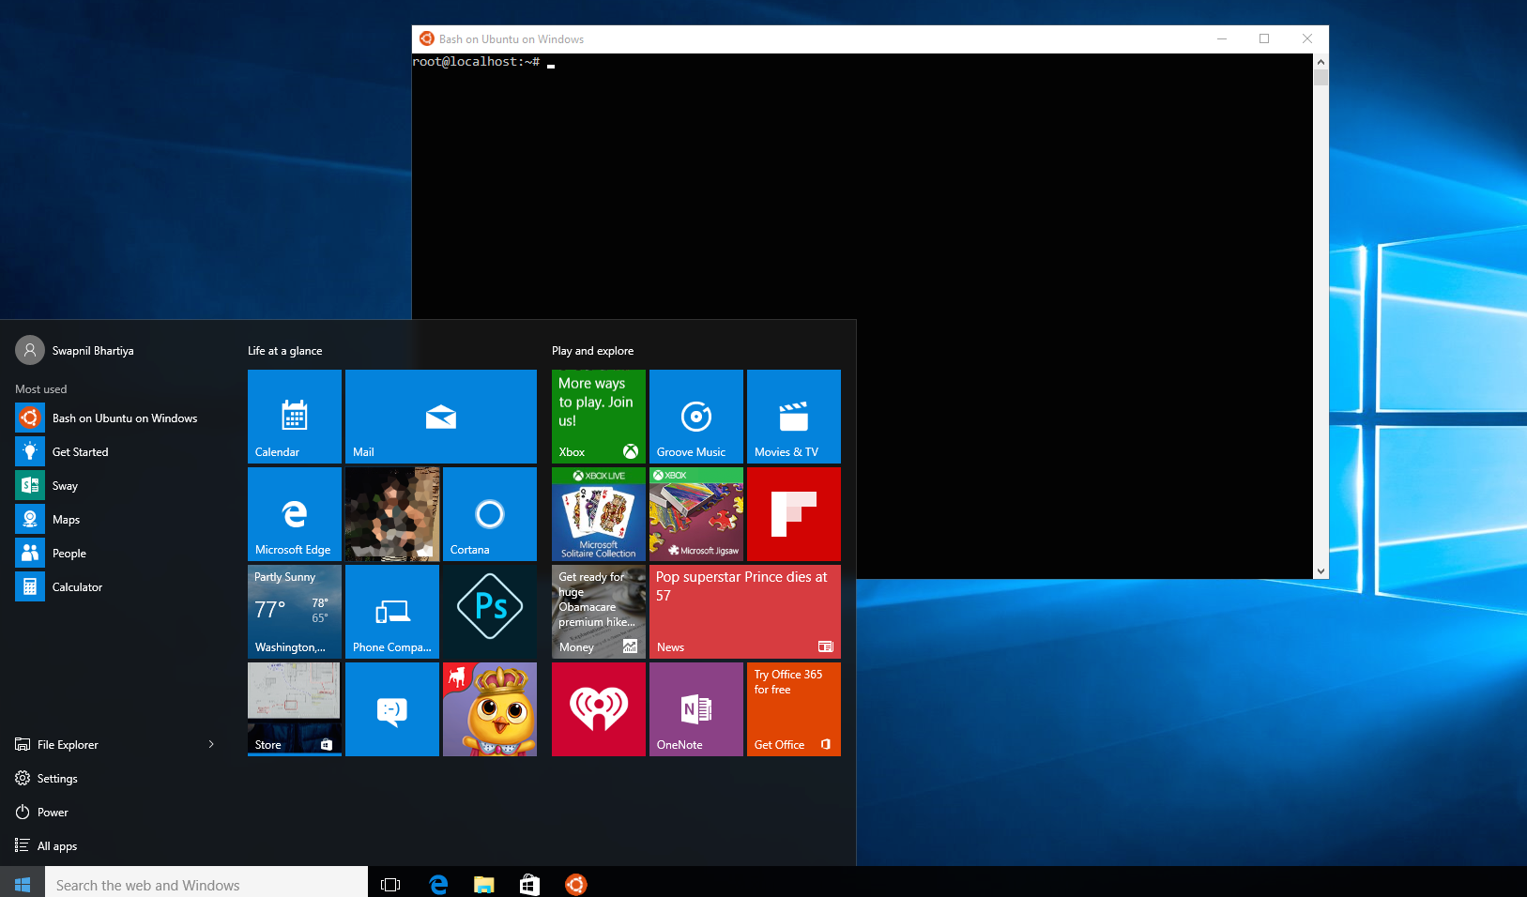
Task: Expand the File Explorer submenu arrow
Action: click(x=210, y=744)
